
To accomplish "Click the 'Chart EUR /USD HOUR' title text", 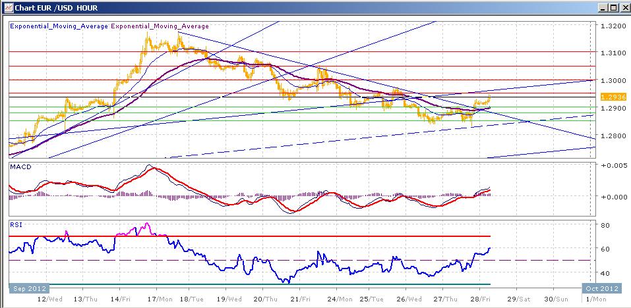I will coord(56,8).
